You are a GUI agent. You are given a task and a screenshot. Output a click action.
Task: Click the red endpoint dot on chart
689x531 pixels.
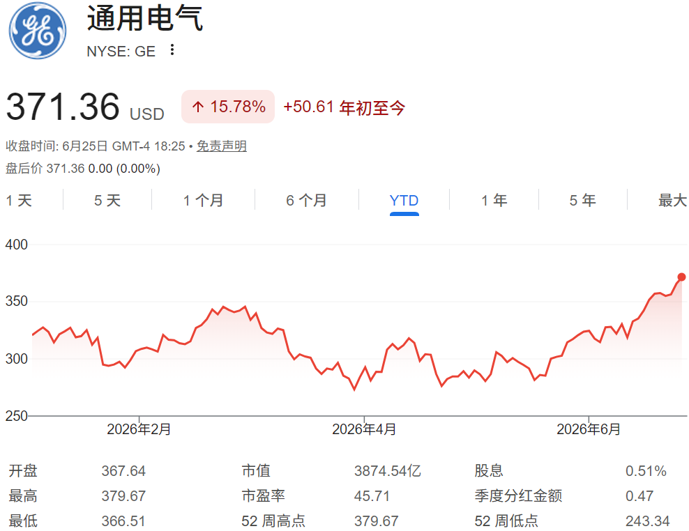[681, 277]
